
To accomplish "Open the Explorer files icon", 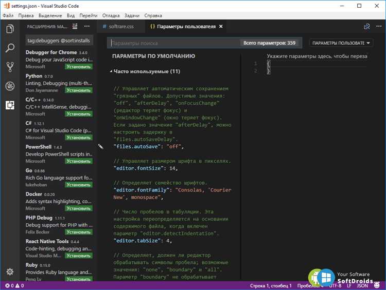I will 10,29.
